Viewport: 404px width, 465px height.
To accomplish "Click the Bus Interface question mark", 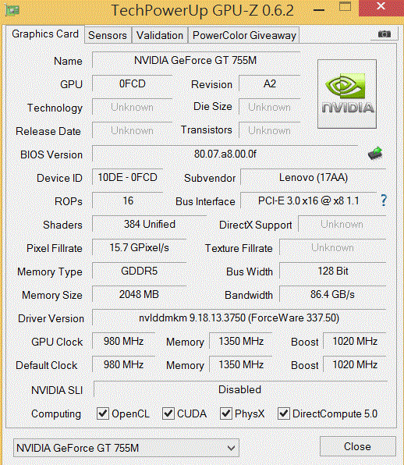I will [384, 201].
